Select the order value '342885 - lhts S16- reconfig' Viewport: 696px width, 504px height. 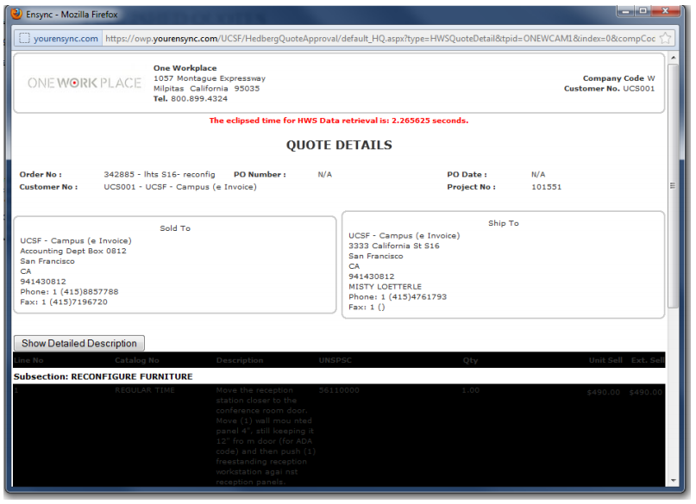click(160, 175)
